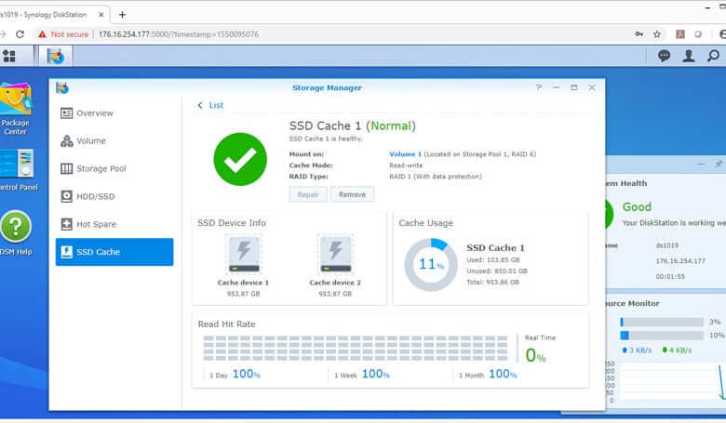This screenshot has width=726, height=423.
Task: Pin the system health widget
Action: tap(719, 165)
